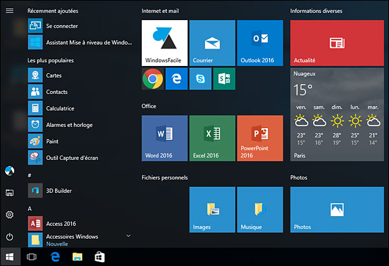Image resolution: width=389 pixels, height=266 pixels.
Task: Launch the Skype small tile
Action: click(200, 79)
